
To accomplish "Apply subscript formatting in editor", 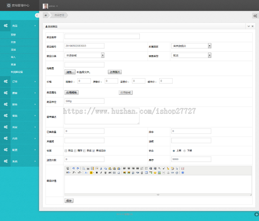I will pos(159,168).
